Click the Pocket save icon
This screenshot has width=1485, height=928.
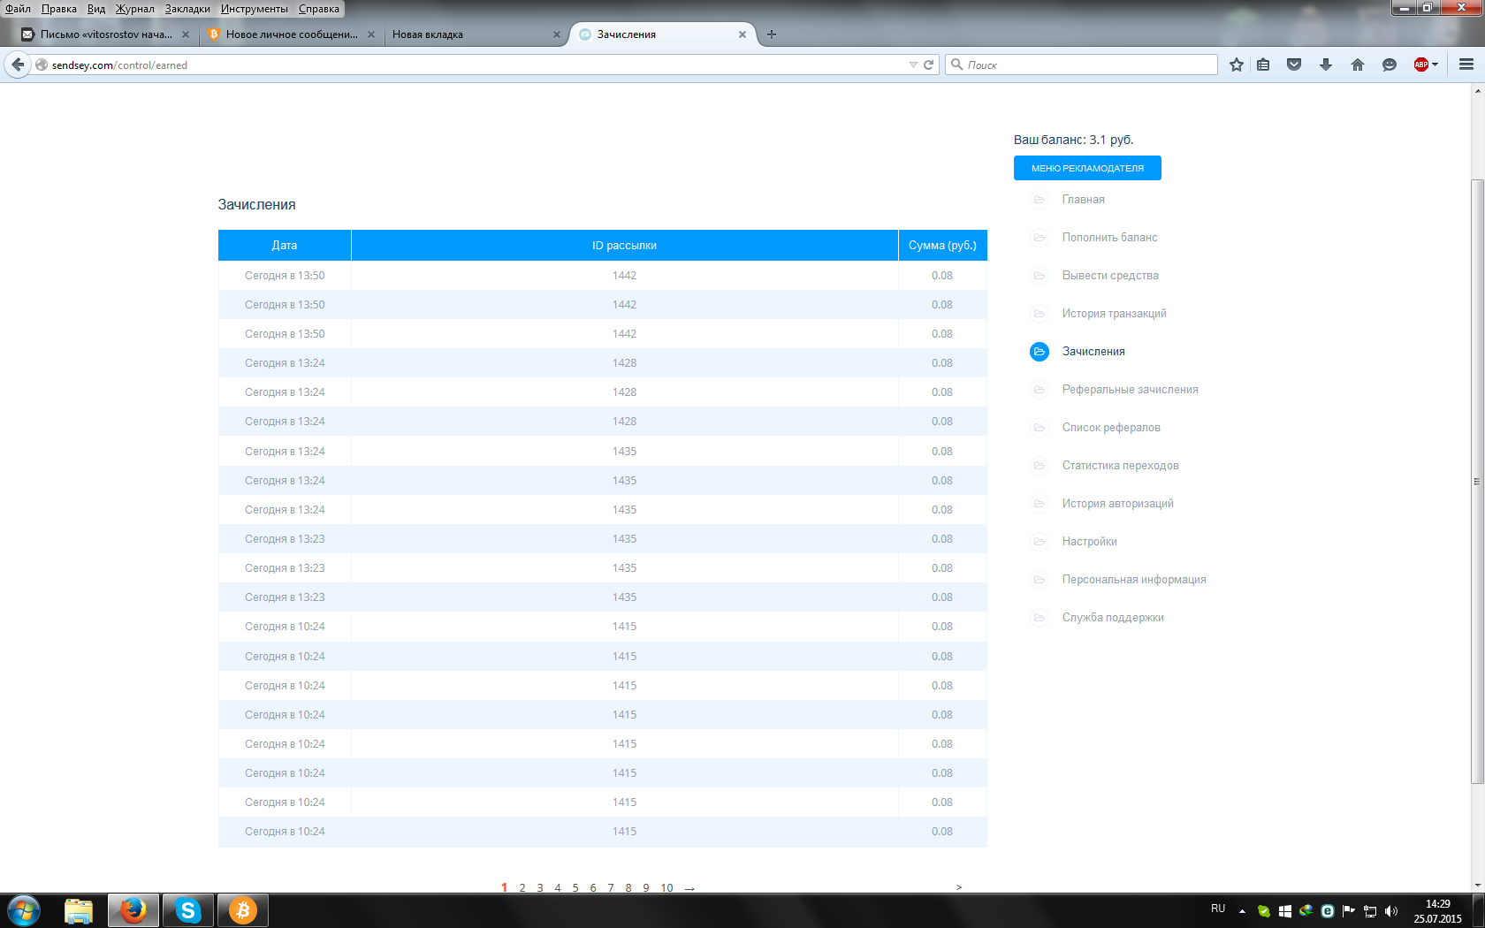tap(1294, 65)
